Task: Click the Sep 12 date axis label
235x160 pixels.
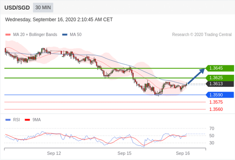Action: 54,153
